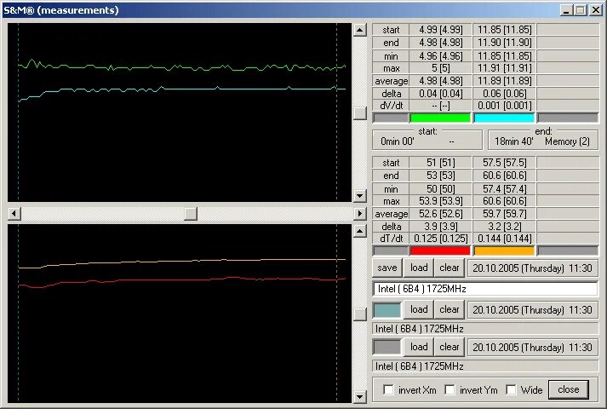Click voltage average value 11.89 [11.89]
607x409 pixels.
point(504,81)
